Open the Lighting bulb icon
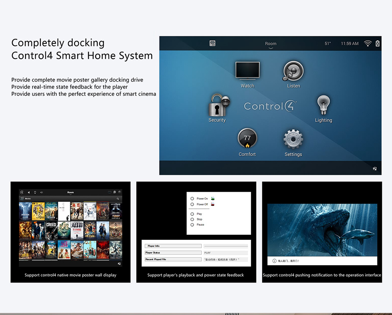Image resolution: width=392 pixels, height=315 pixels. [x=323, y=105]
